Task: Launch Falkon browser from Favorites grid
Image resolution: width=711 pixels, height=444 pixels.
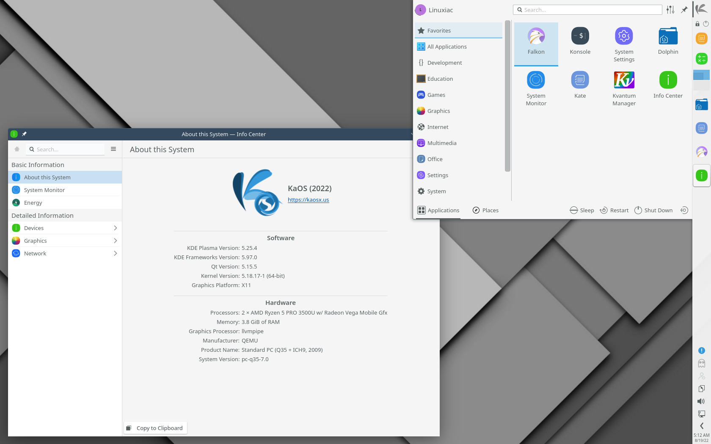Action: (536, 44)
